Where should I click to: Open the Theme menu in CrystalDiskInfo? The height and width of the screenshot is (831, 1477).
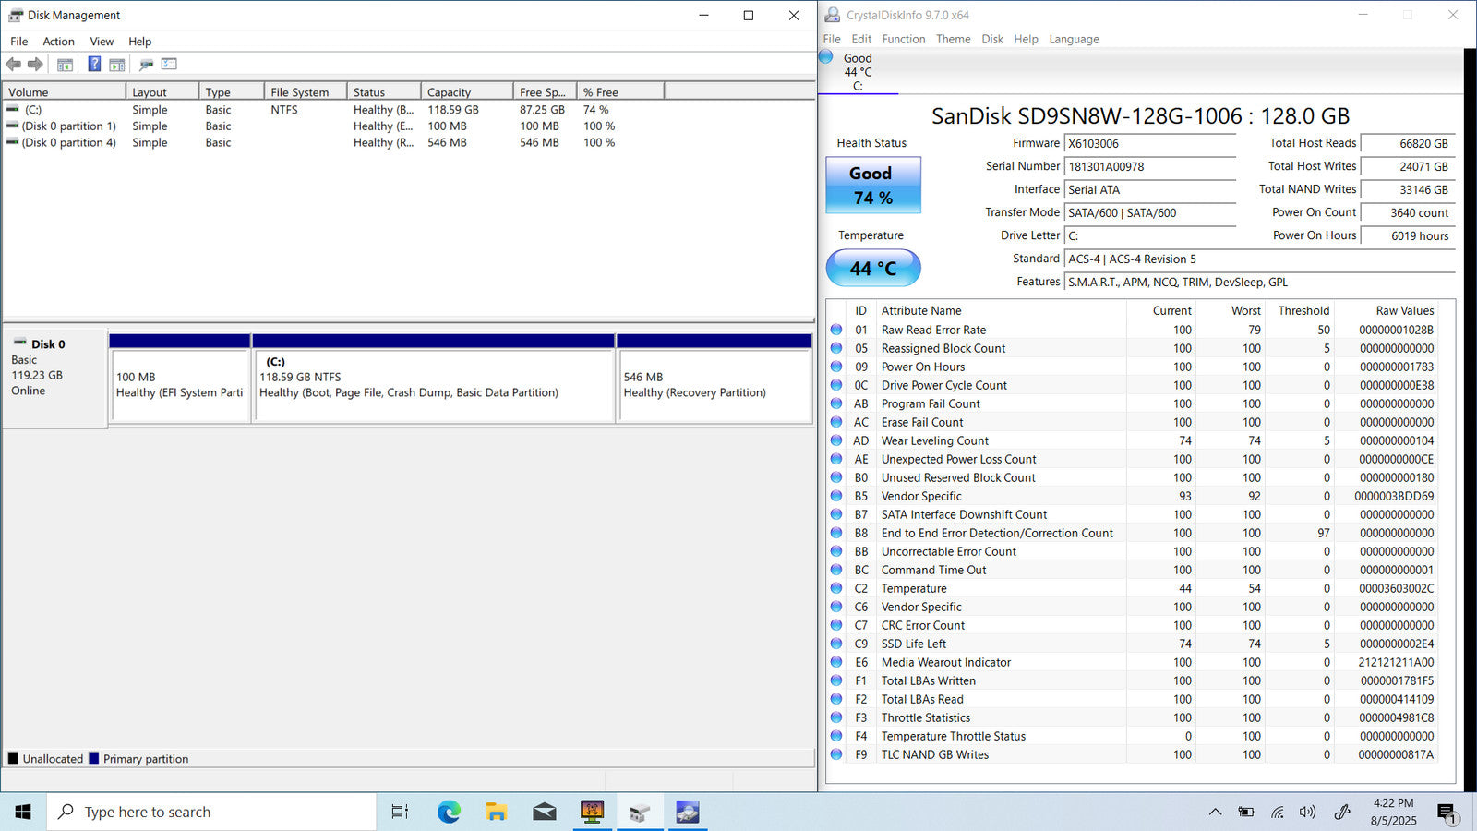(x=953, y=39)
